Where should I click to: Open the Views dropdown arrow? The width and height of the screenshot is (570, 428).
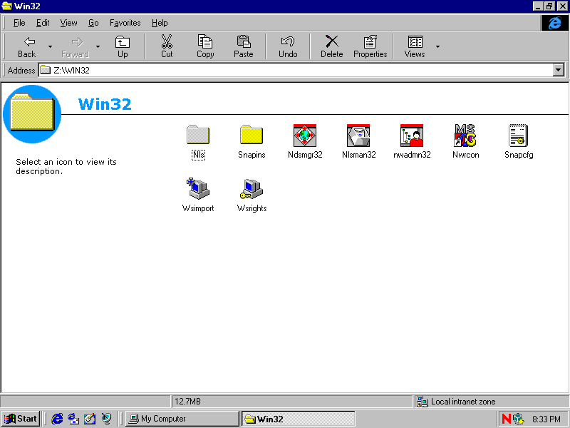pos(437,46)
